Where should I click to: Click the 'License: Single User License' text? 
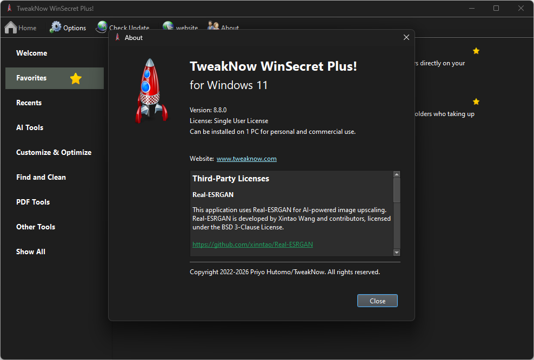click(229, 121)
